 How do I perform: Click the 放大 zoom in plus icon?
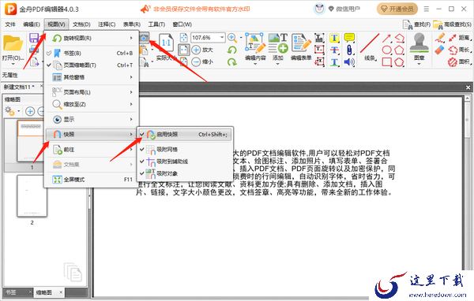[196, 50]
